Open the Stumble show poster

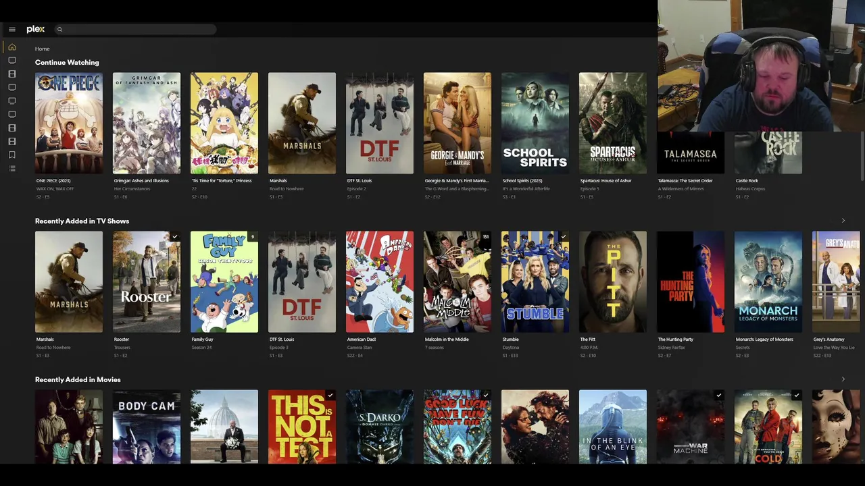point(535,281)
